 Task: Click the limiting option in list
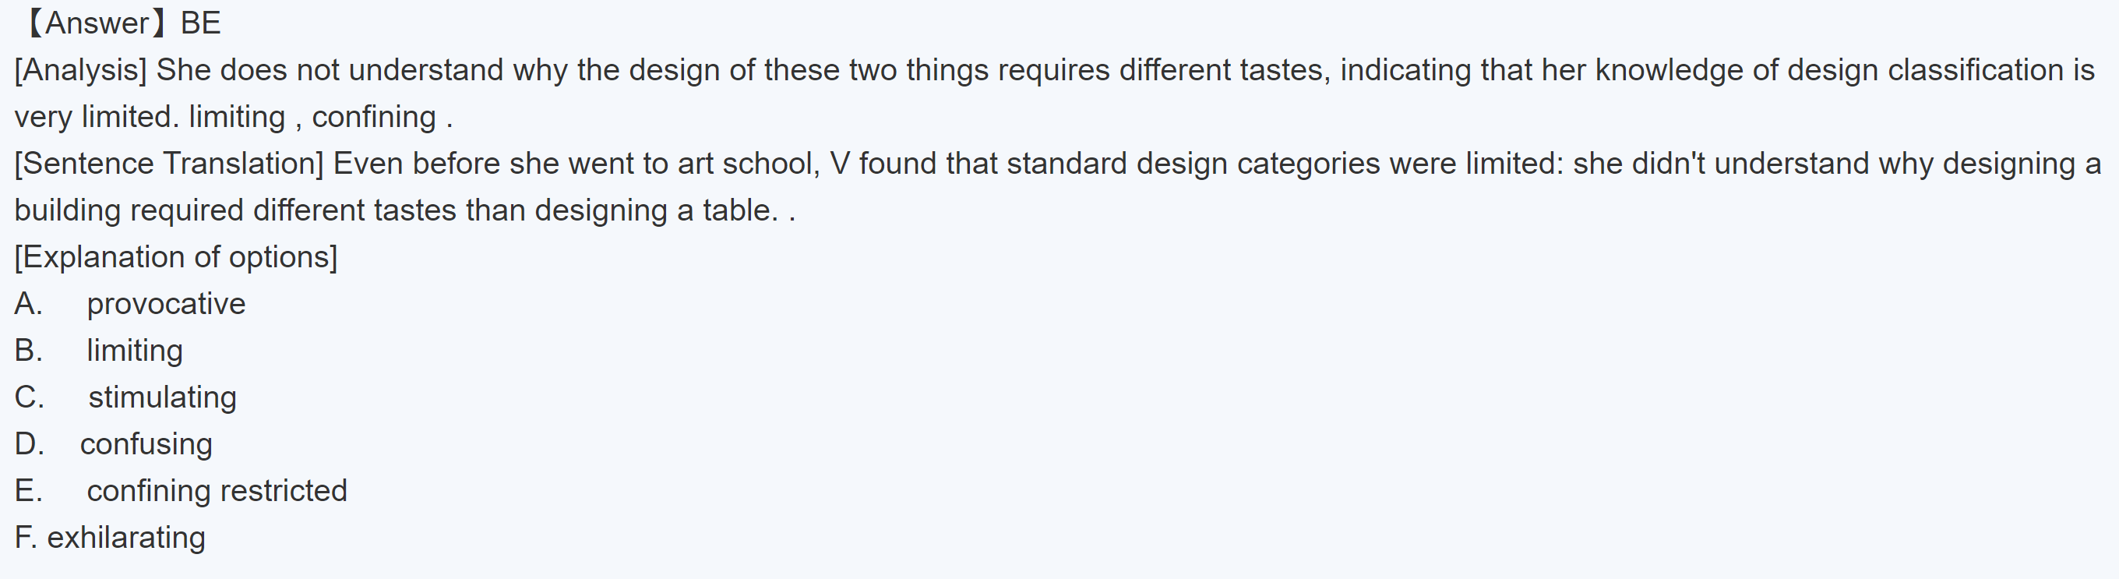[x=135, y=351]
